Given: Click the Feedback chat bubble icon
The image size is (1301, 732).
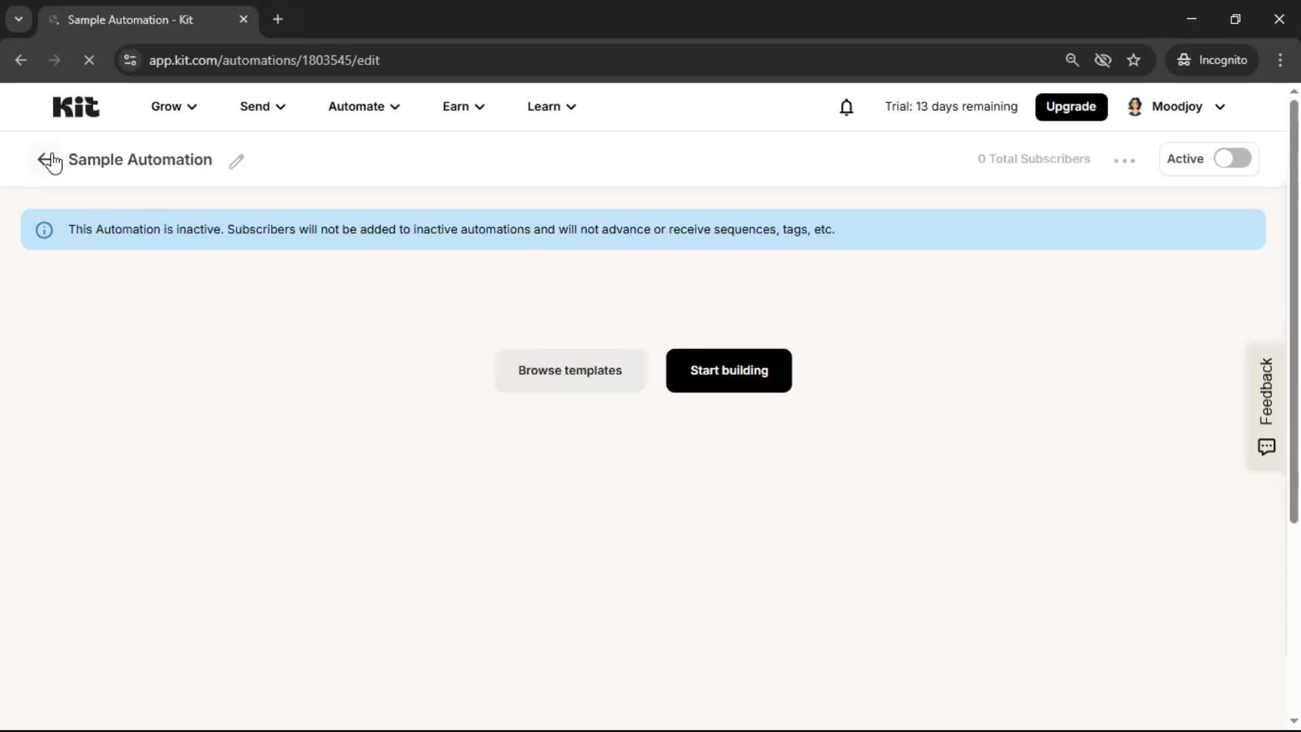Looking at the screenshot, I should pos(1266,447).
